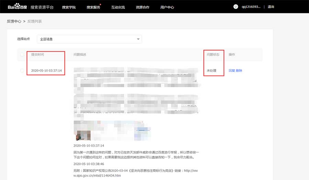Open 搜索学院 in the top navigation
Viewport: 309px width, 180px height.
click(69, 7)
